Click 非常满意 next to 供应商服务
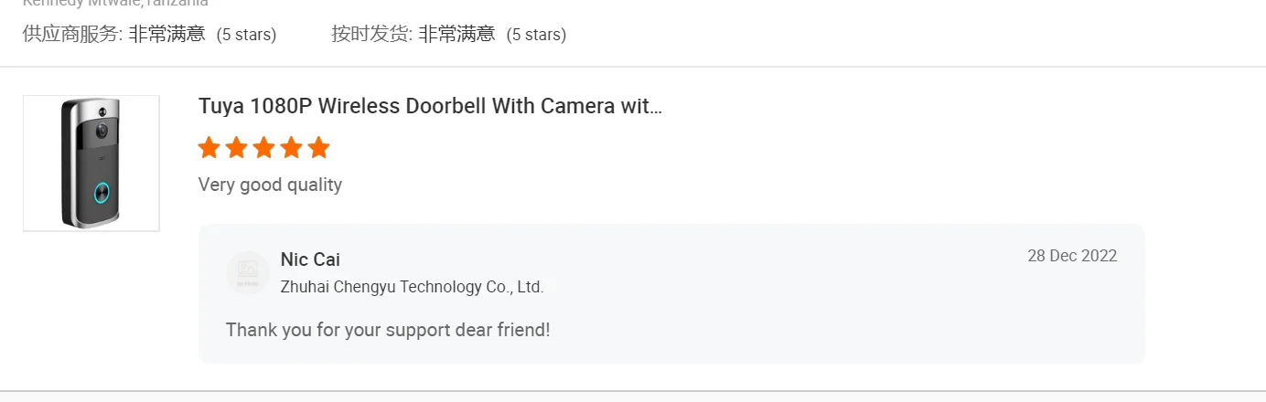 point(166,35)
